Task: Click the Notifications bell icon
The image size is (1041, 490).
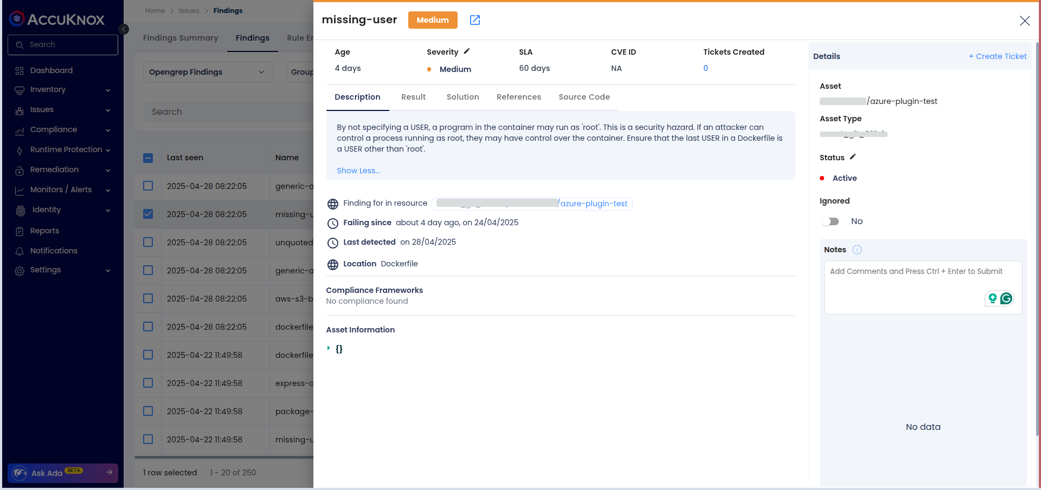Action: tap(20, 251)
